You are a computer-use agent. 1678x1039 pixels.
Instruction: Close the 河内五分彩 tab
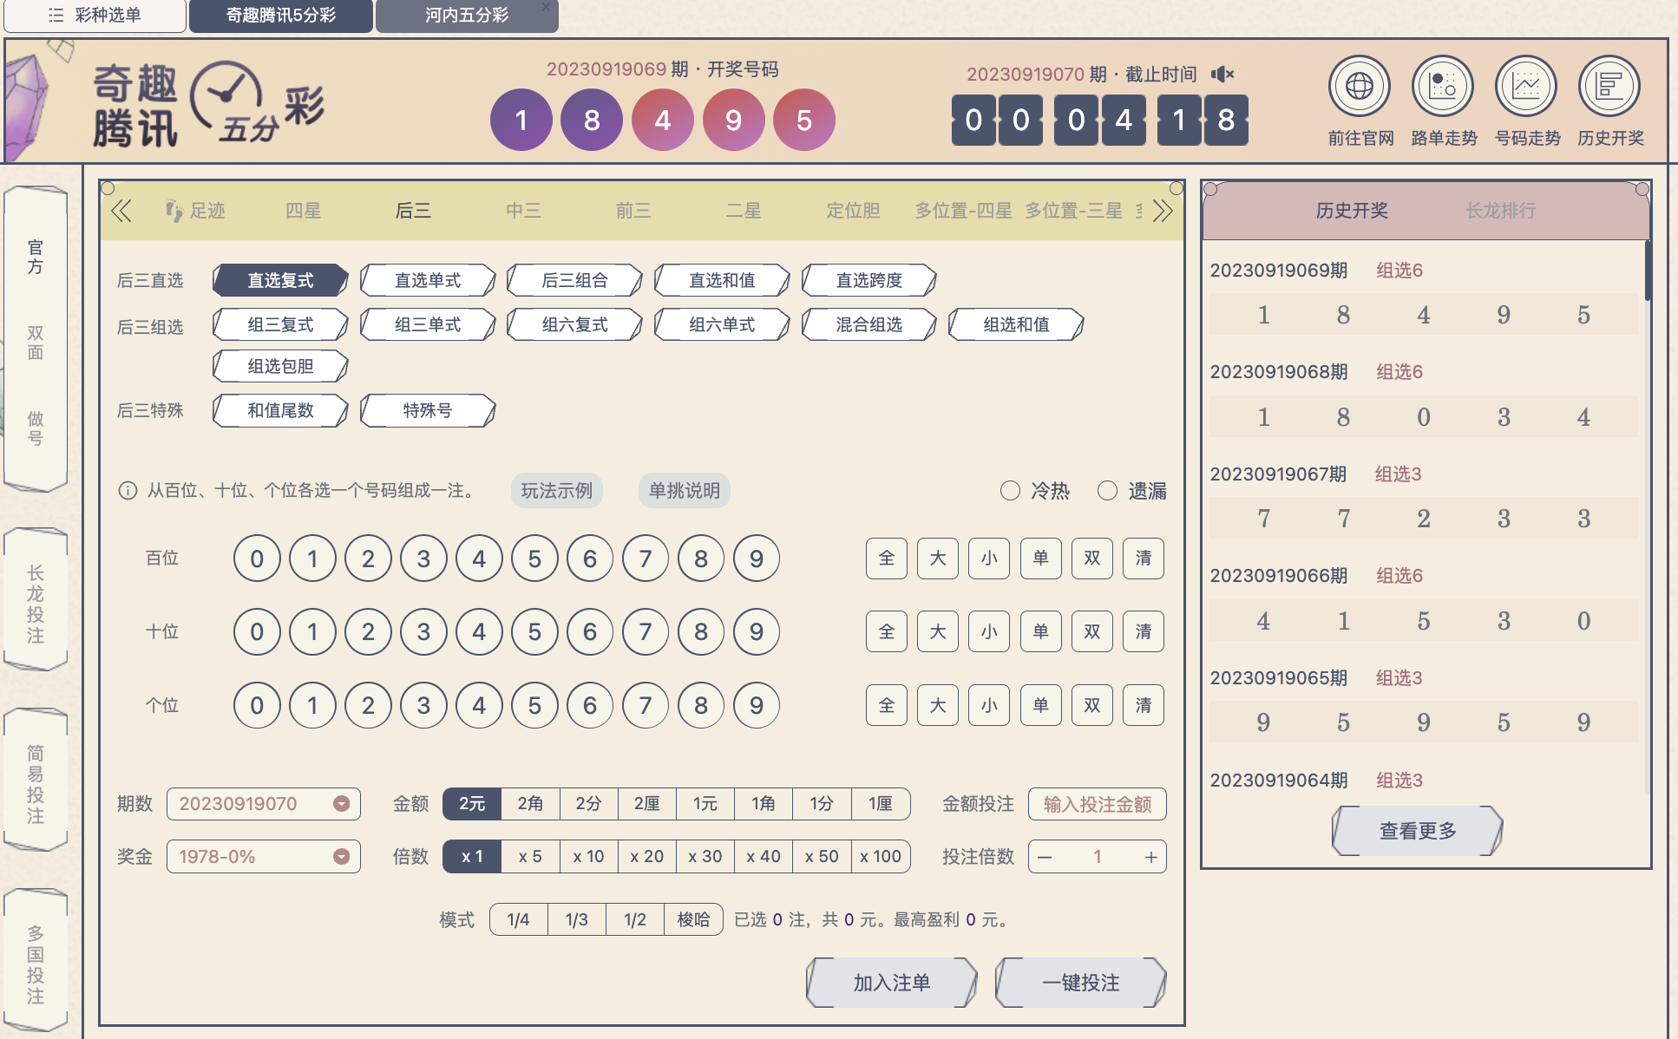(x=546, y=7)
